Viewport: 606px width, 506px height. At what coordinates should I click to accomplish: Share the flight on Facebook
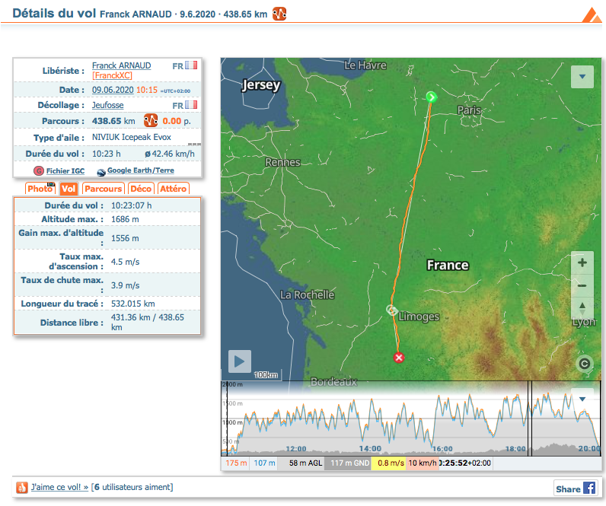coord(575,489)
